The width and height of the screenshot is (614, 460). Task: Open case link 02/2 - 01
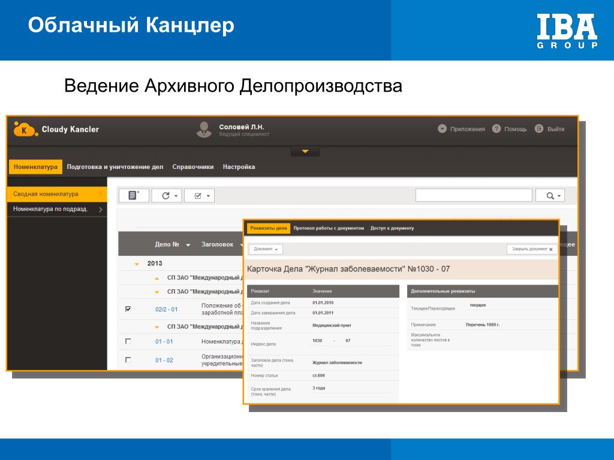click(x=167, y=310)
